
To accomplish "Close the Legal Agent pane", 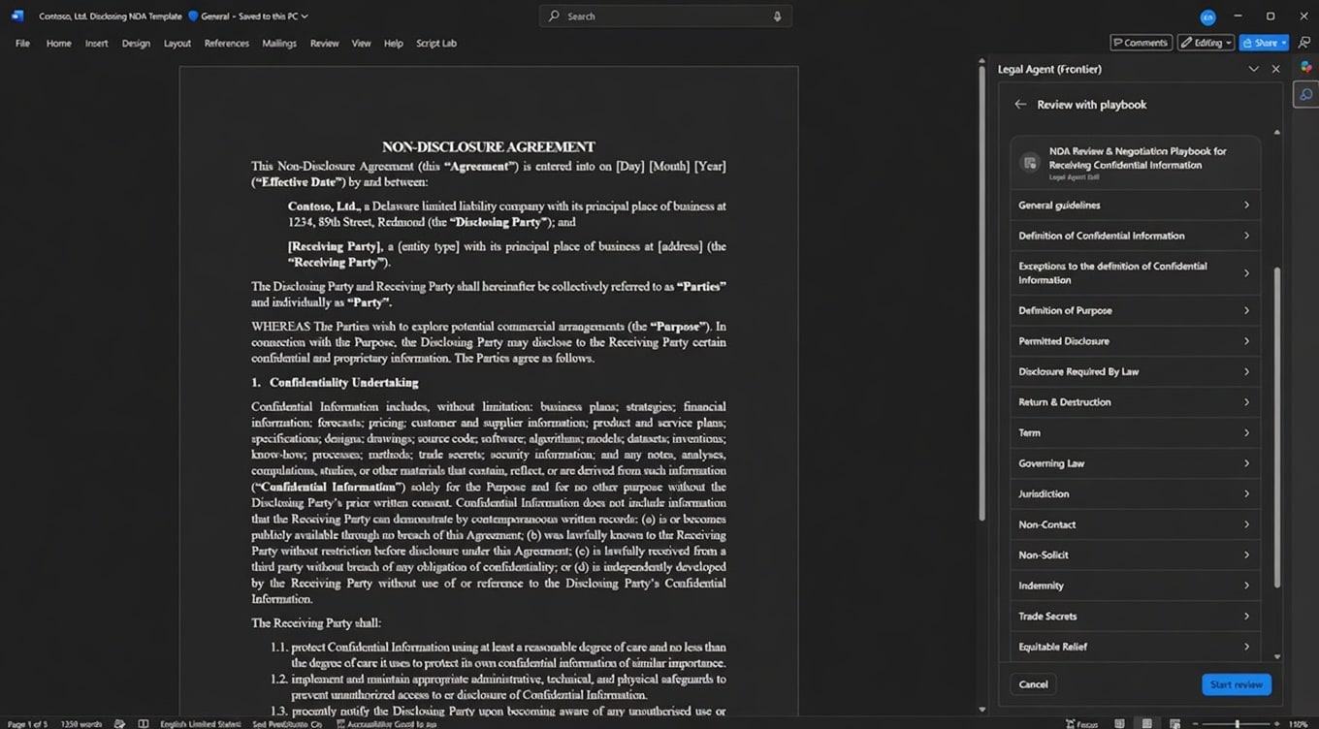I will point(1275,69).
